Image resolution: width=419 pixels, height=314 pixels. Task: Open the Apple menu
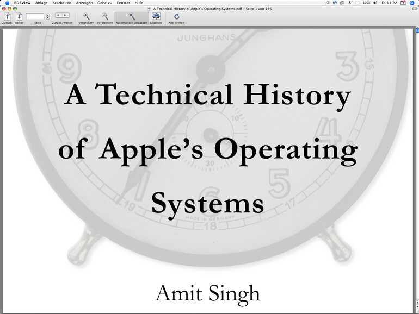pos(7,3)
